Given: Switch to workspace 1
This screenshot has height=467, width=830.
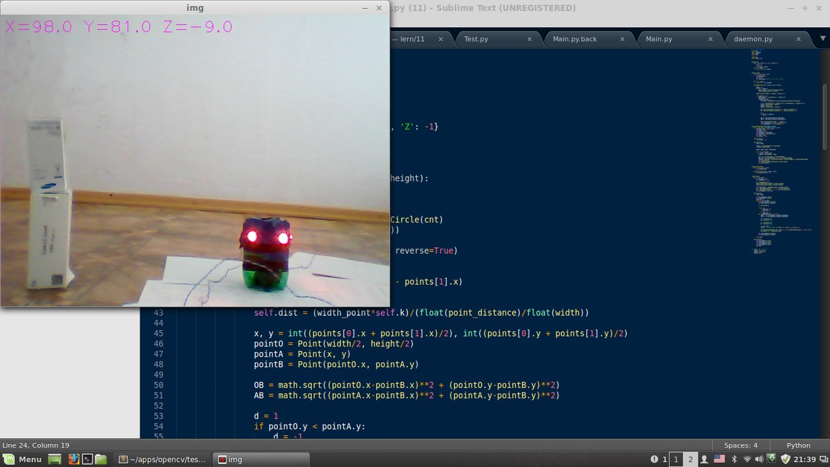Looking at the screenshot, I should (676, 459).
